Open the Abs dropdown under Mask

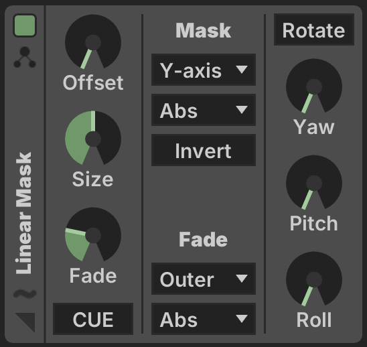point(204,110)
